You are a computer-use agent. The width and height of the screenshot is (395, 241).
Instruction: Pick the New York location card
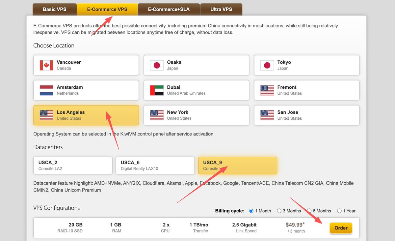[x=196, y=115]
